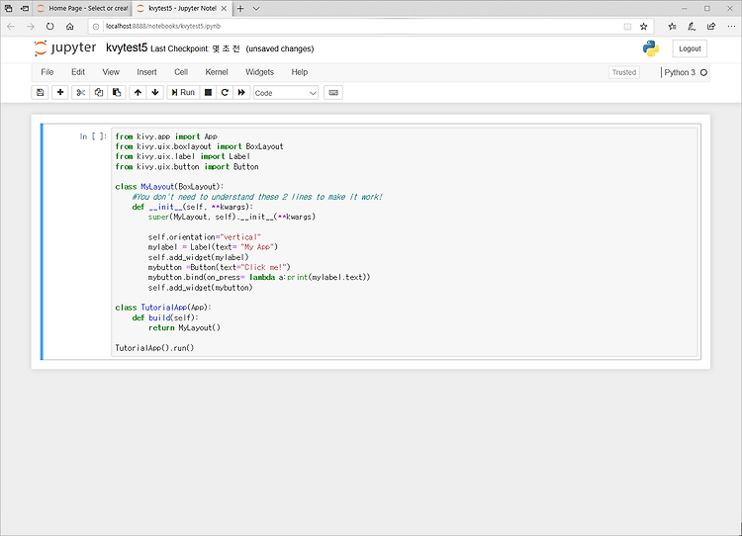
Task: Interrupt the kernel with the stop icon
Action: tap(208, 93)
